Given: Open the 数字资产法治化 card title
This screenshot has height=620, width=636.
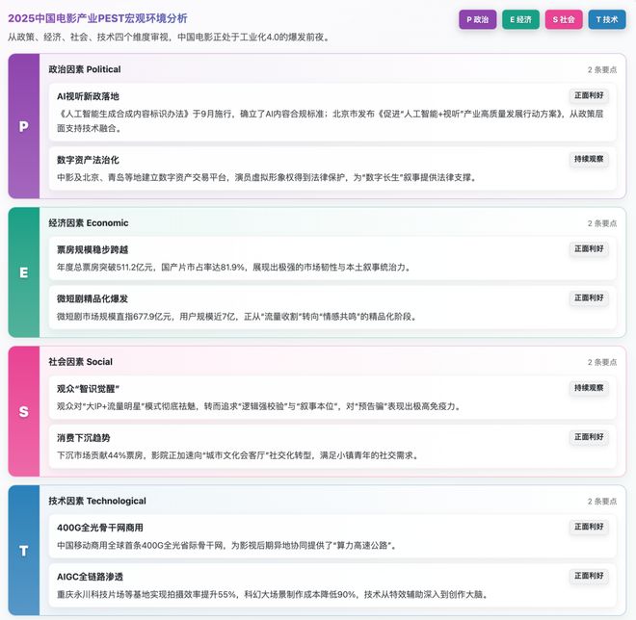Looking at the screenshot, I should coord(88,160).
